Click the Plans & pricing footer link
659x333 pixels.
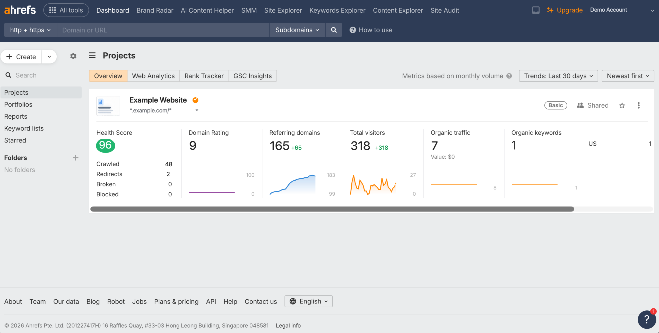[x=176, y=301]
